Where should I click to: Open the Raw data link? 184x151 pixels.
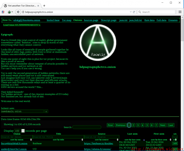click(149, 20)
